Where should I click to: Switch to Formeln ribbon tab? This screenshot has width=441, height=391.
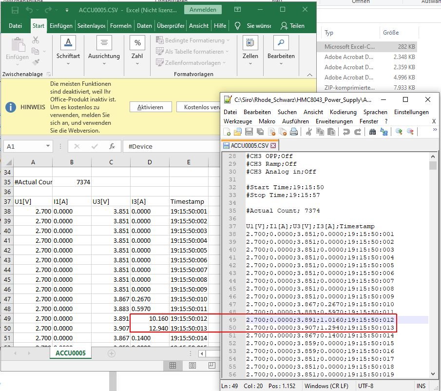pyautogui.click(x=121, y=26)
